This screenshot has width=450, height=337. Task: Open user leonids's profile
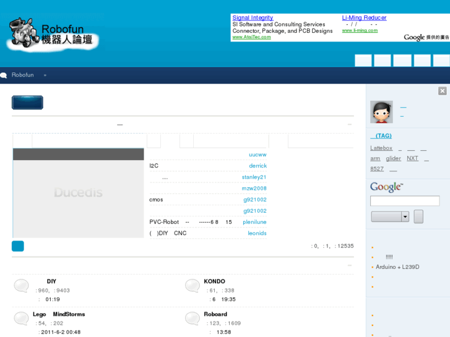(257, 233)
